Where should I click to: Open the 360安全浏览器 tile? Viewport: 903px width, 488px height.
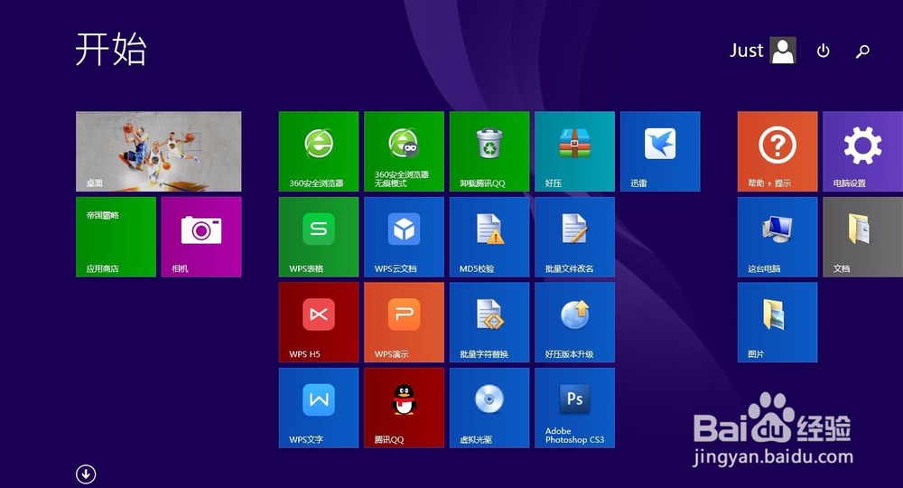click(x=319, y=151)
